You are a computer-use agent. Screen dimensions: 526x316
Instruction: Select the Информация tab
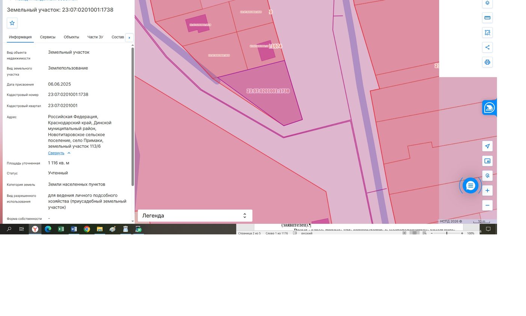(20, 37)
